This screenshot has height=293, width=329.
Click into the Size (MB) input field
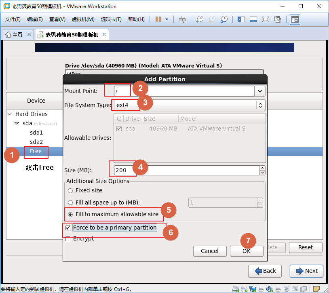[186, 170]
